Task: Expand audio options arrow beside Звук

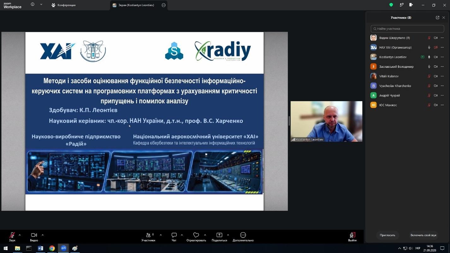Action: (x=20, y=235)
